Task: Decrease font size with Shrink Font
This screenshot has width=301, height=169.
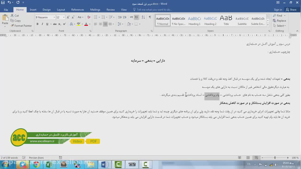Action: pyautogui.click(x=73, y=17)
